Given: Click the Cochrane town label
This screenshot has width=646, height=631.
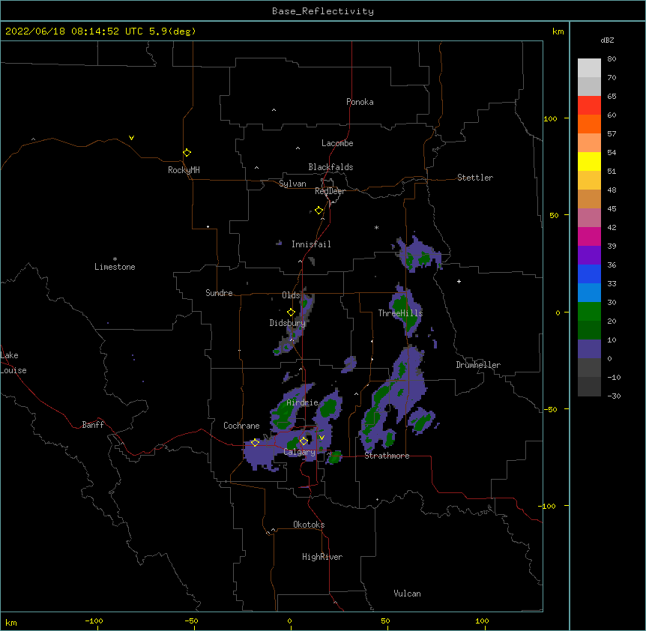Looking at the screenshot, I should coord(241,426).
